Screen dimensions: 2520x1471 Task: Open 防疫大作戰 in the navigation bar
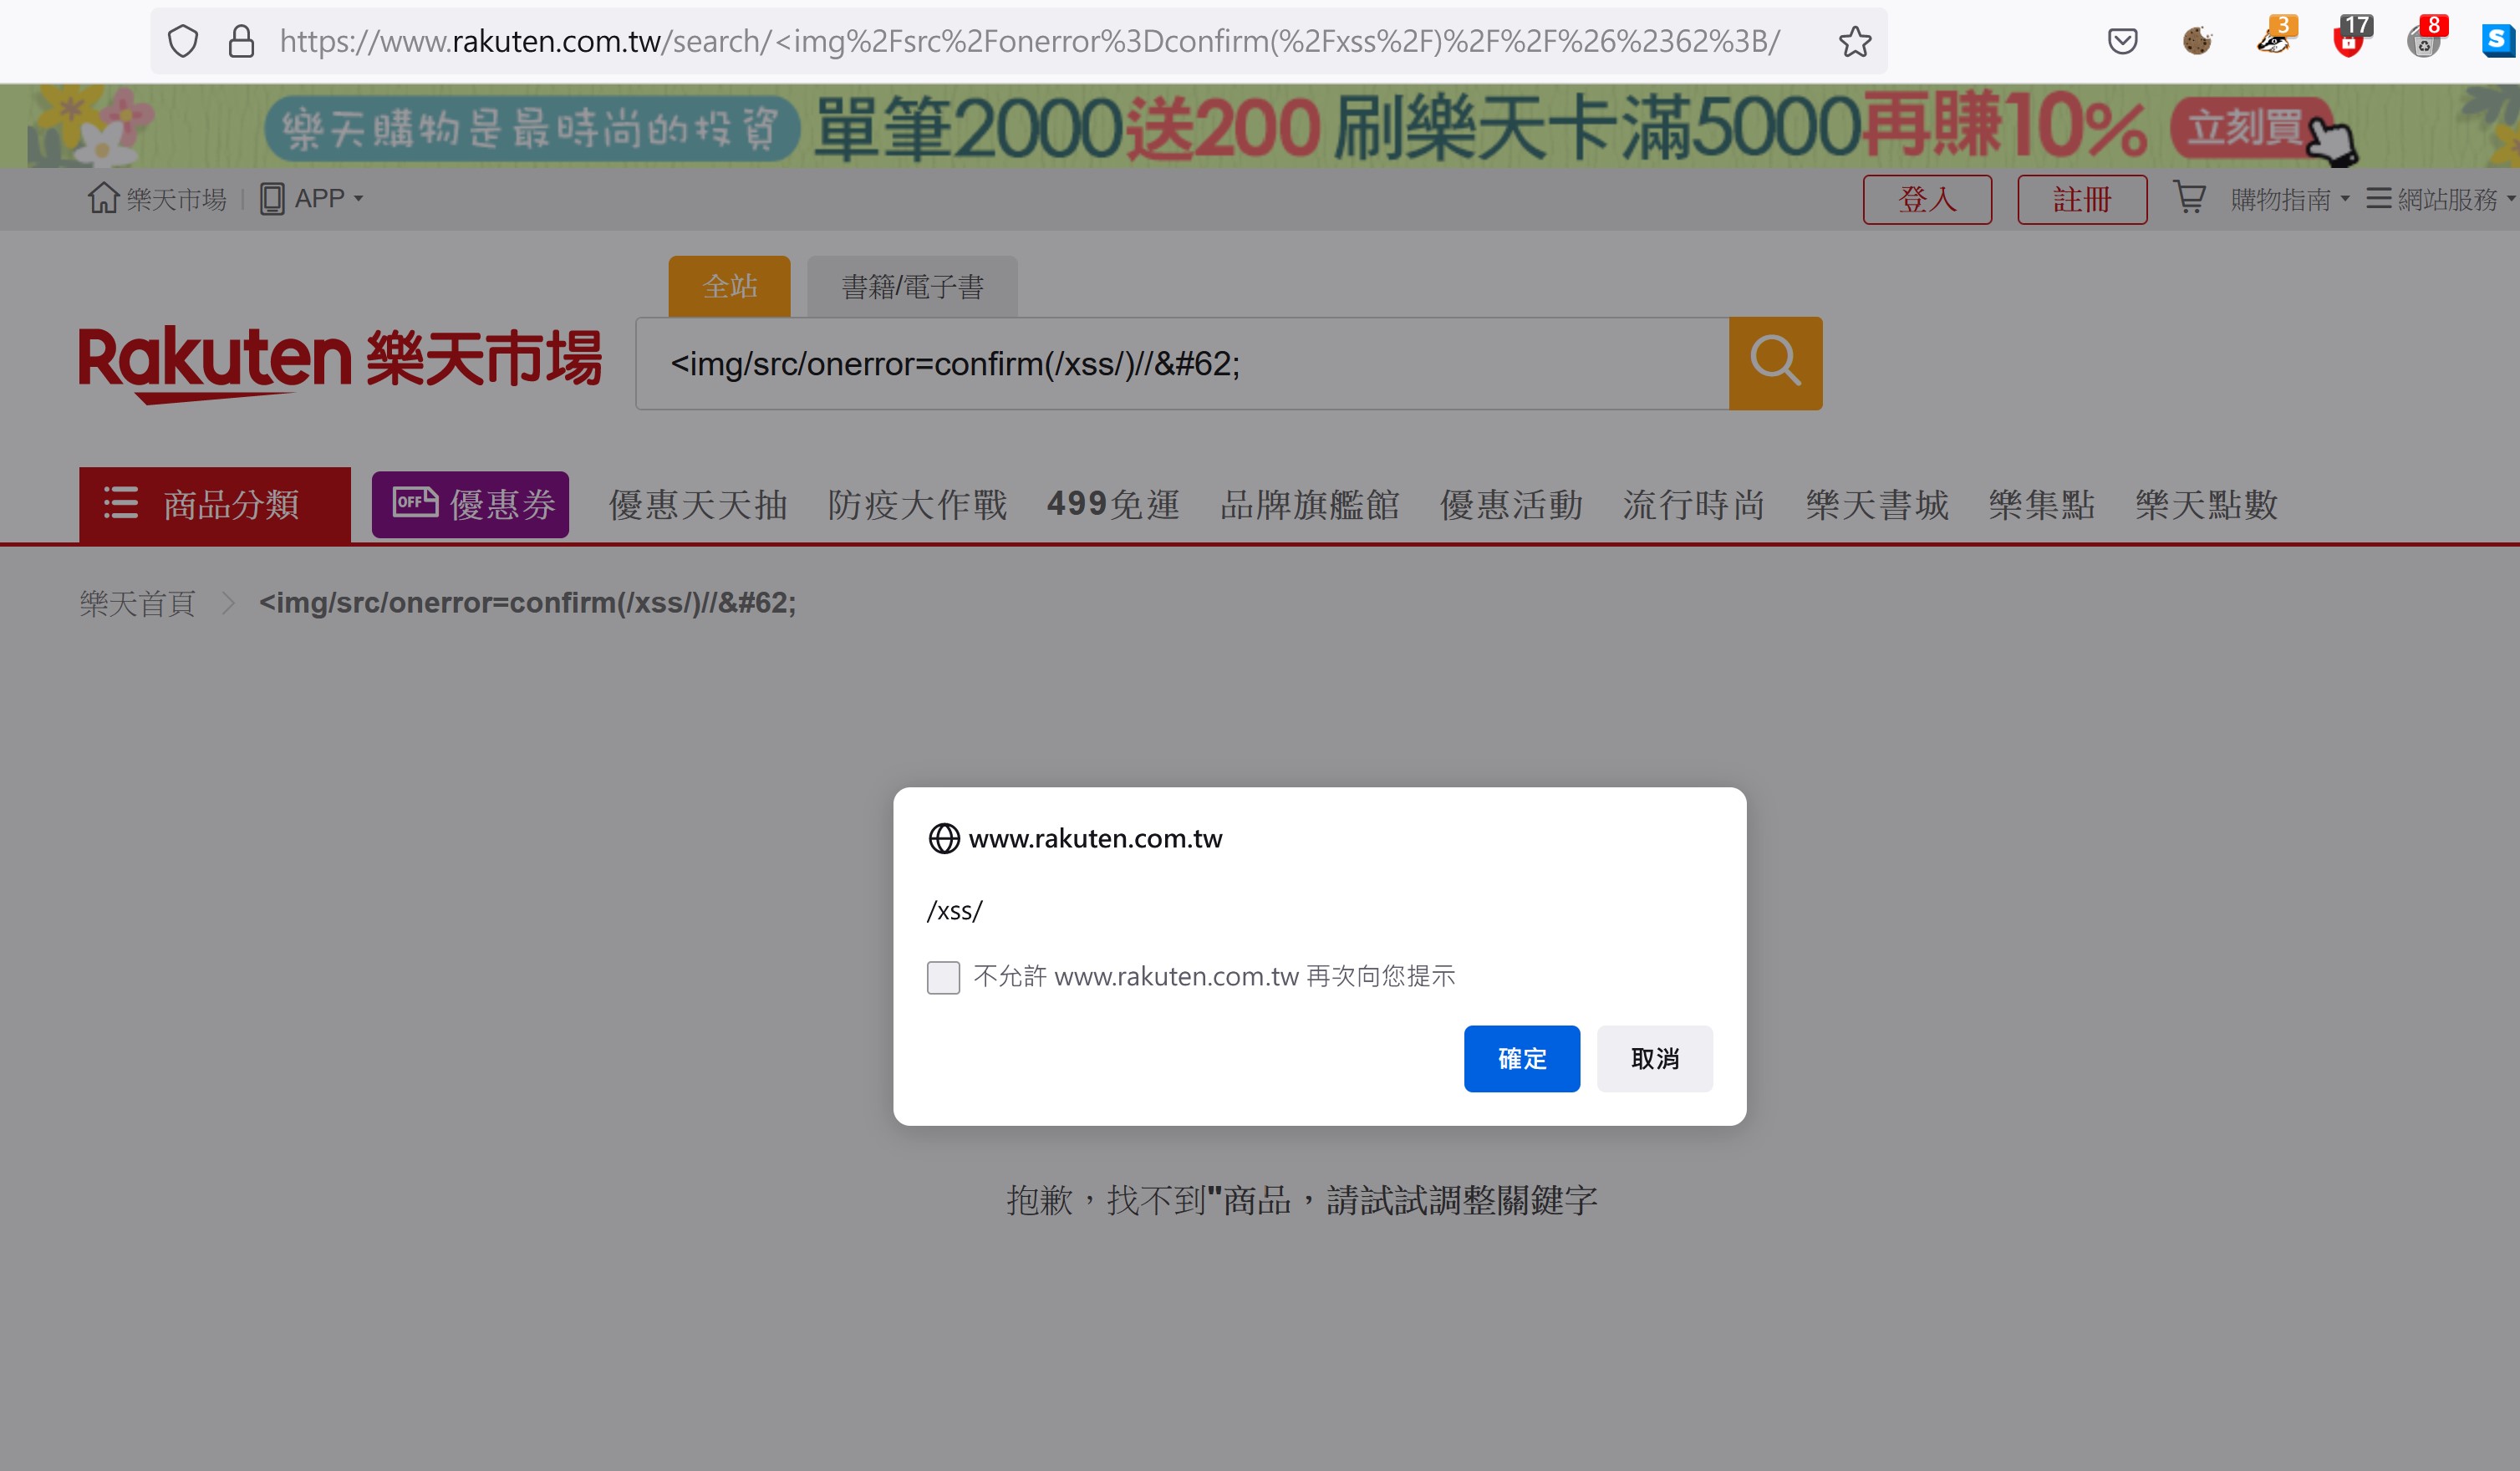coord(917,504)
